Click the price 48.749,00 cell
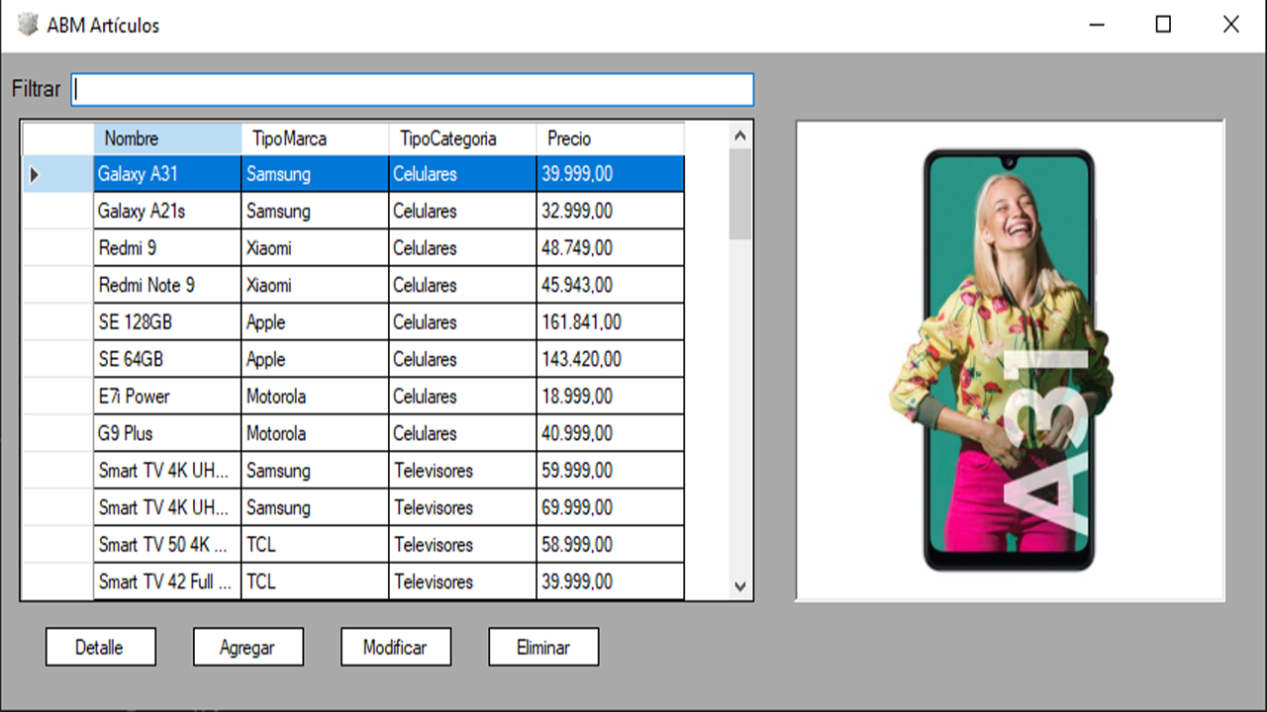The height and width of the screenshot is (712, 1267). coord(610,248)
